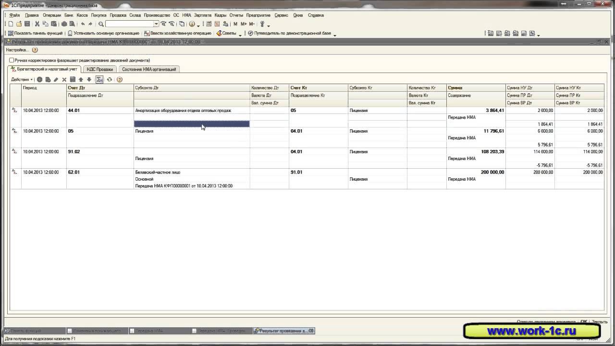615x346 pixels.
Task: Click the Период column header
Action: [x=44, y=88]
